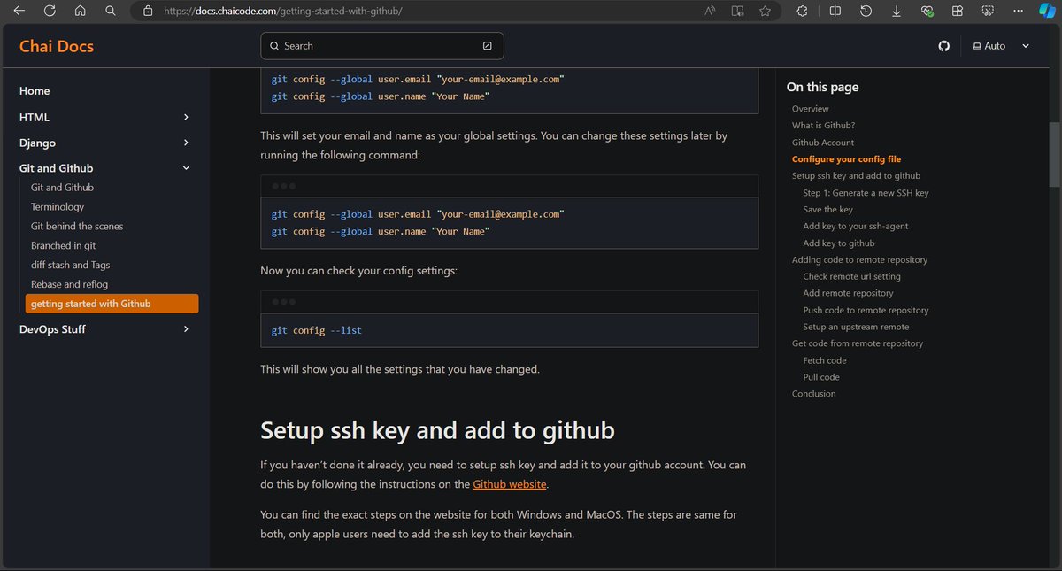This screenshot has height=571, width=1062.
Task: Open browser extensions puzzle icon
Action: (803, 11)
